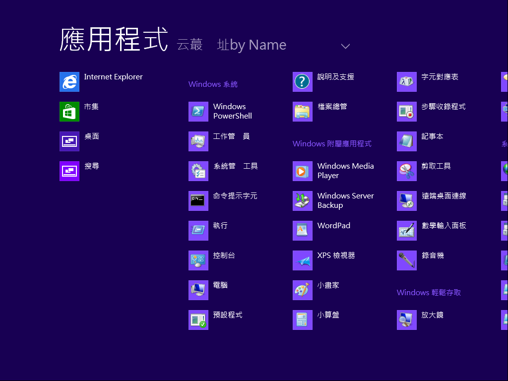
Task: Launch Steps Recorder (步驟收錄程式) icon
Action: click(407, 112)
